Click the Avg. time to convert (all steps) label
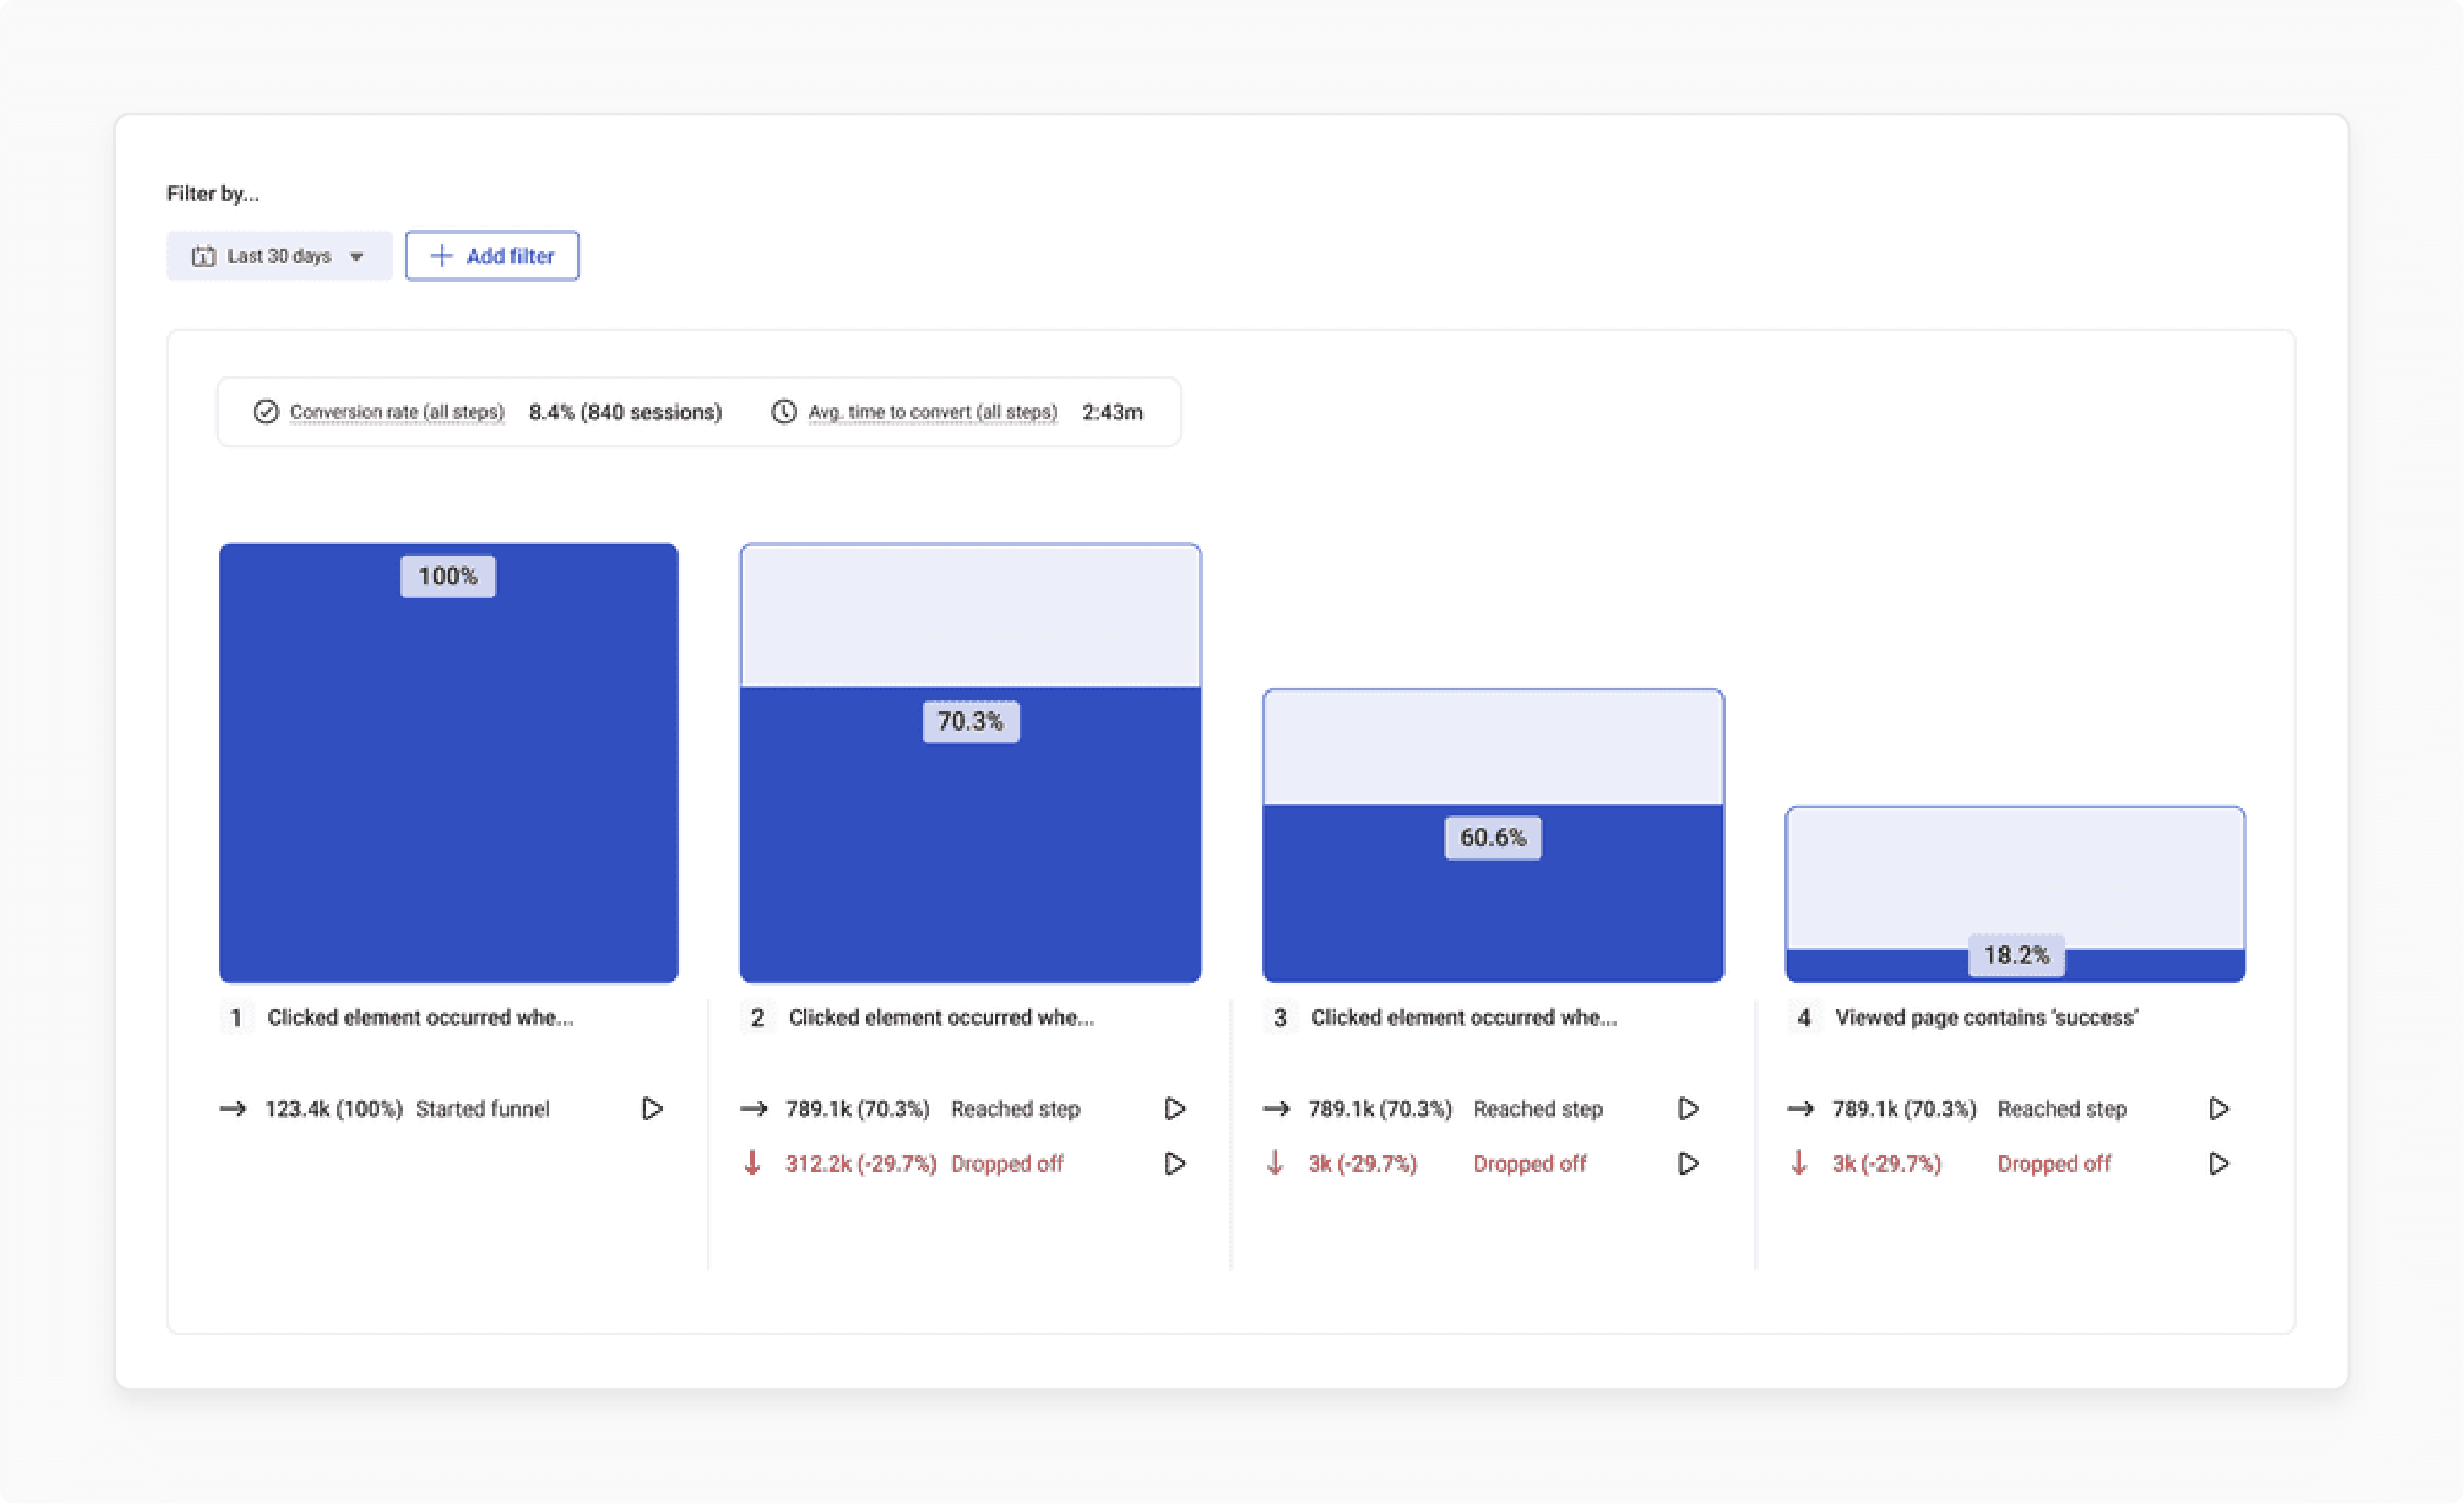Screen dimensions: 2464x1504 point(932,412)
